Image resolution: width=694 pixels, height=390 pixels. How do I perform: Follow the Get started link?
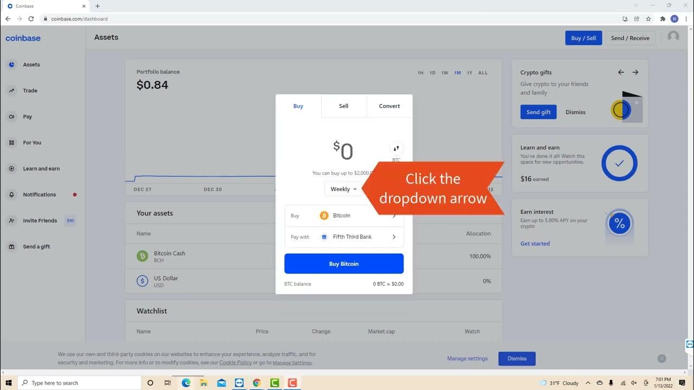pos(535,244)
